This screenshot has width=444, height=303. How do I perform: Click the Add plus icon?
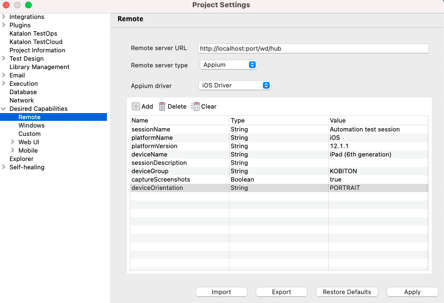136,106
